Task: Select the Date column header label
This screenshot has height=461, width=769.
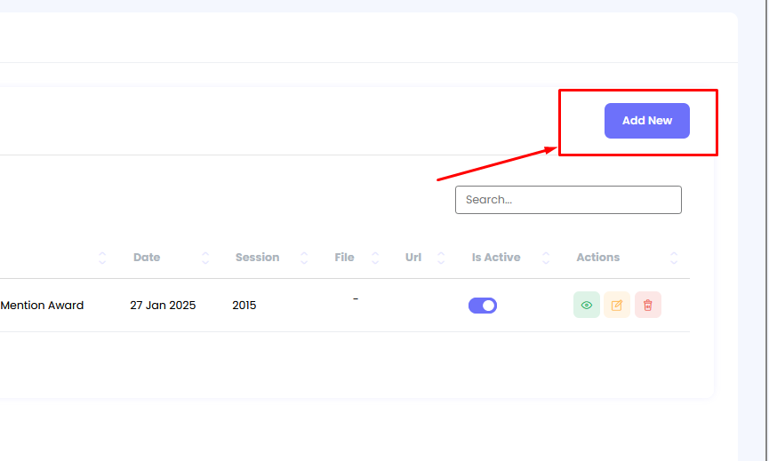Action: (x=147, y=258)
